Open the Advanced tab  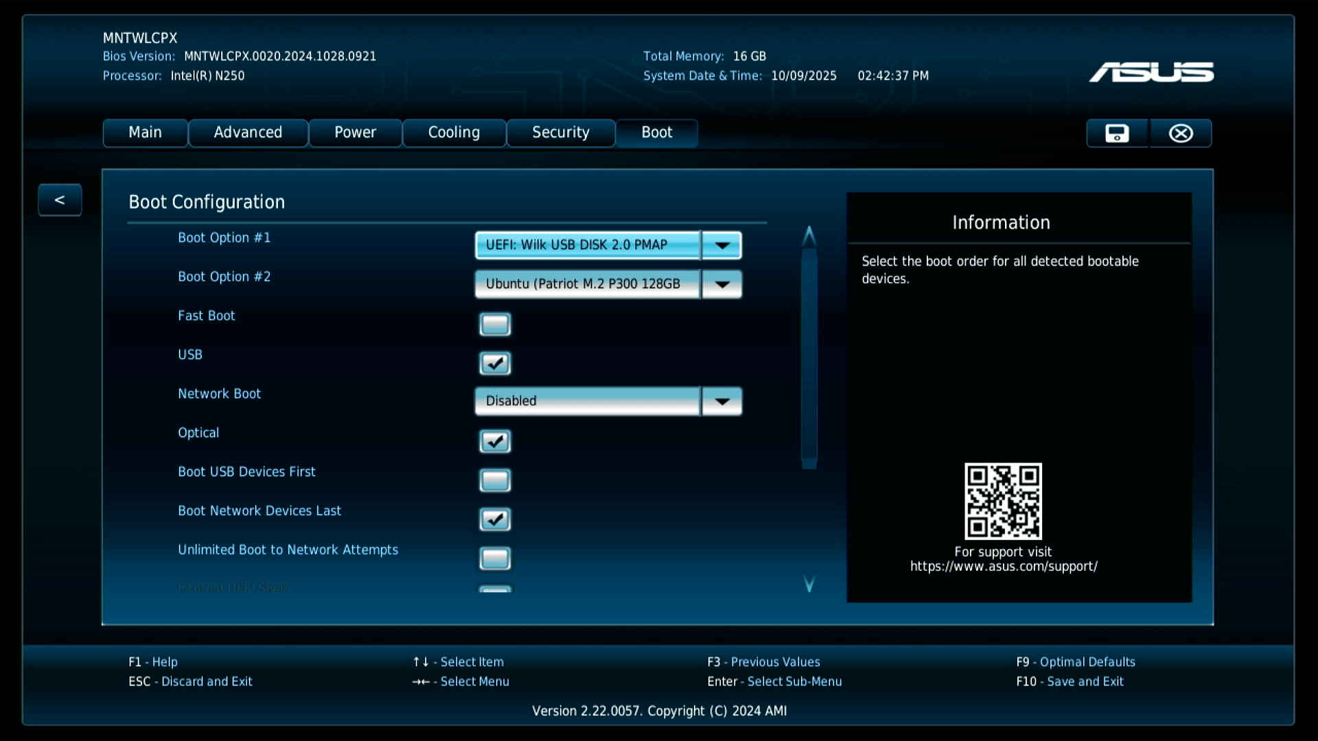[x=248, y=132]
